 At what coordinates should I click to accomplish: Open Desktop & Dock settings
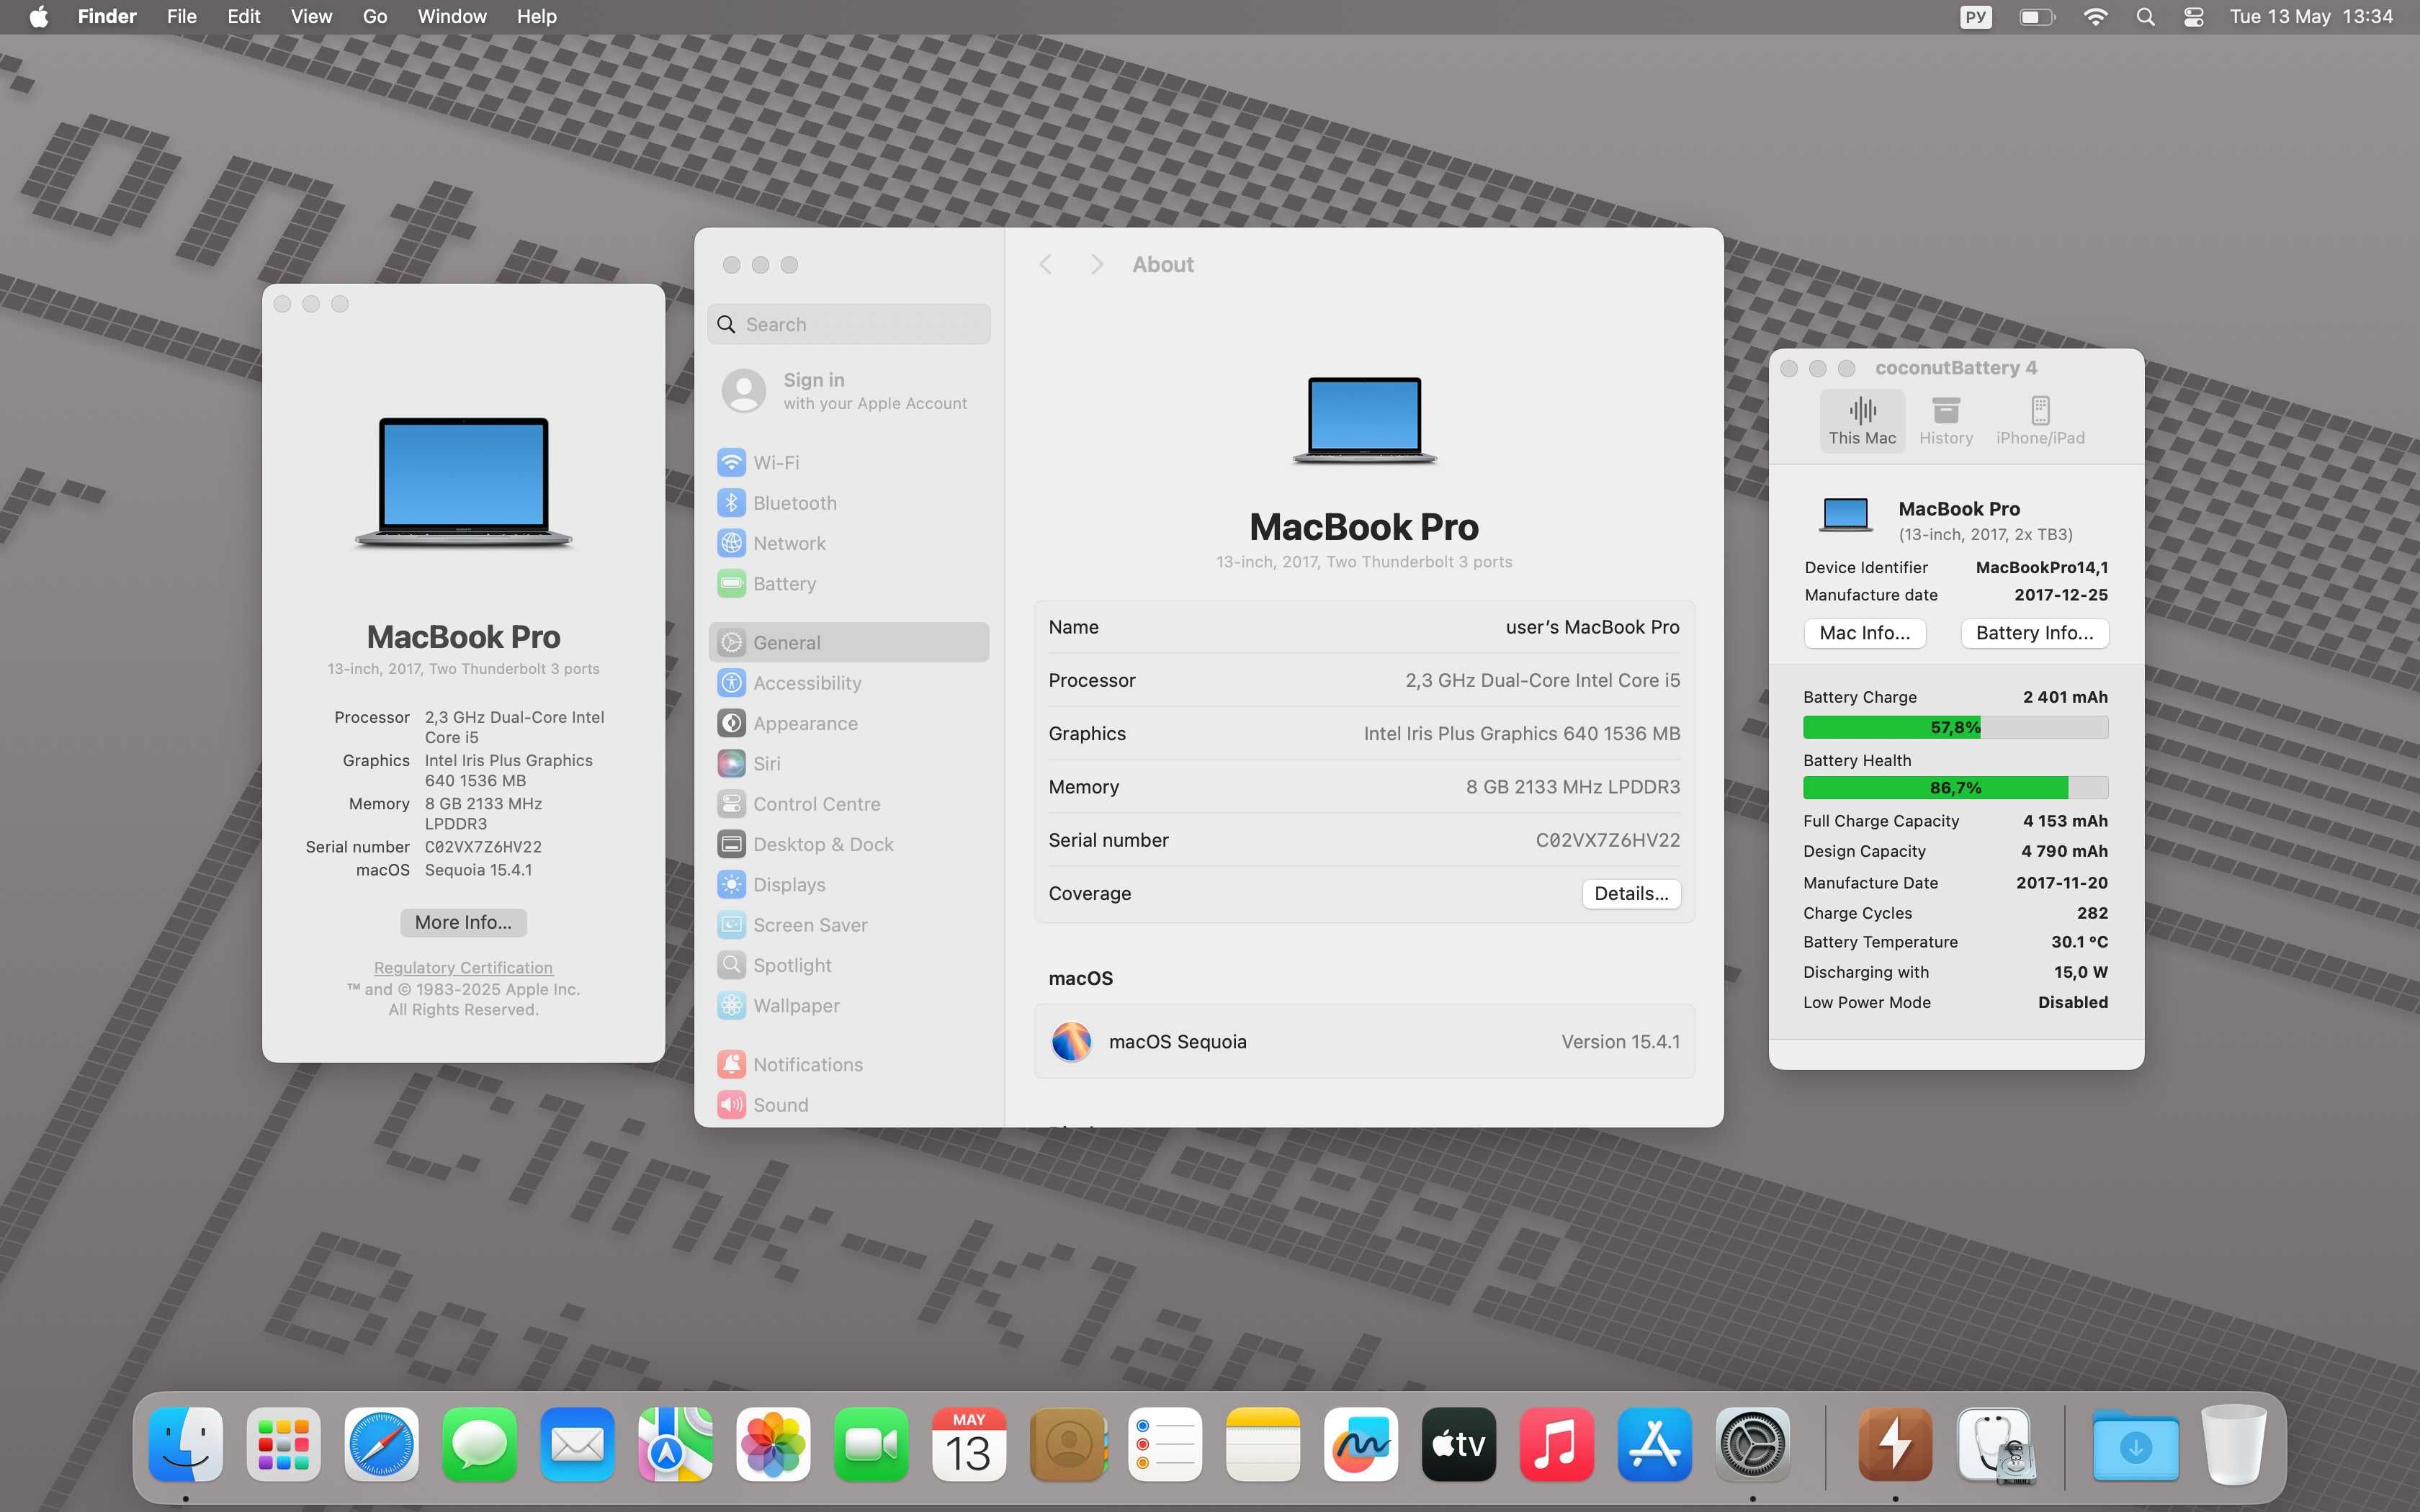click(x=848, y=844)
